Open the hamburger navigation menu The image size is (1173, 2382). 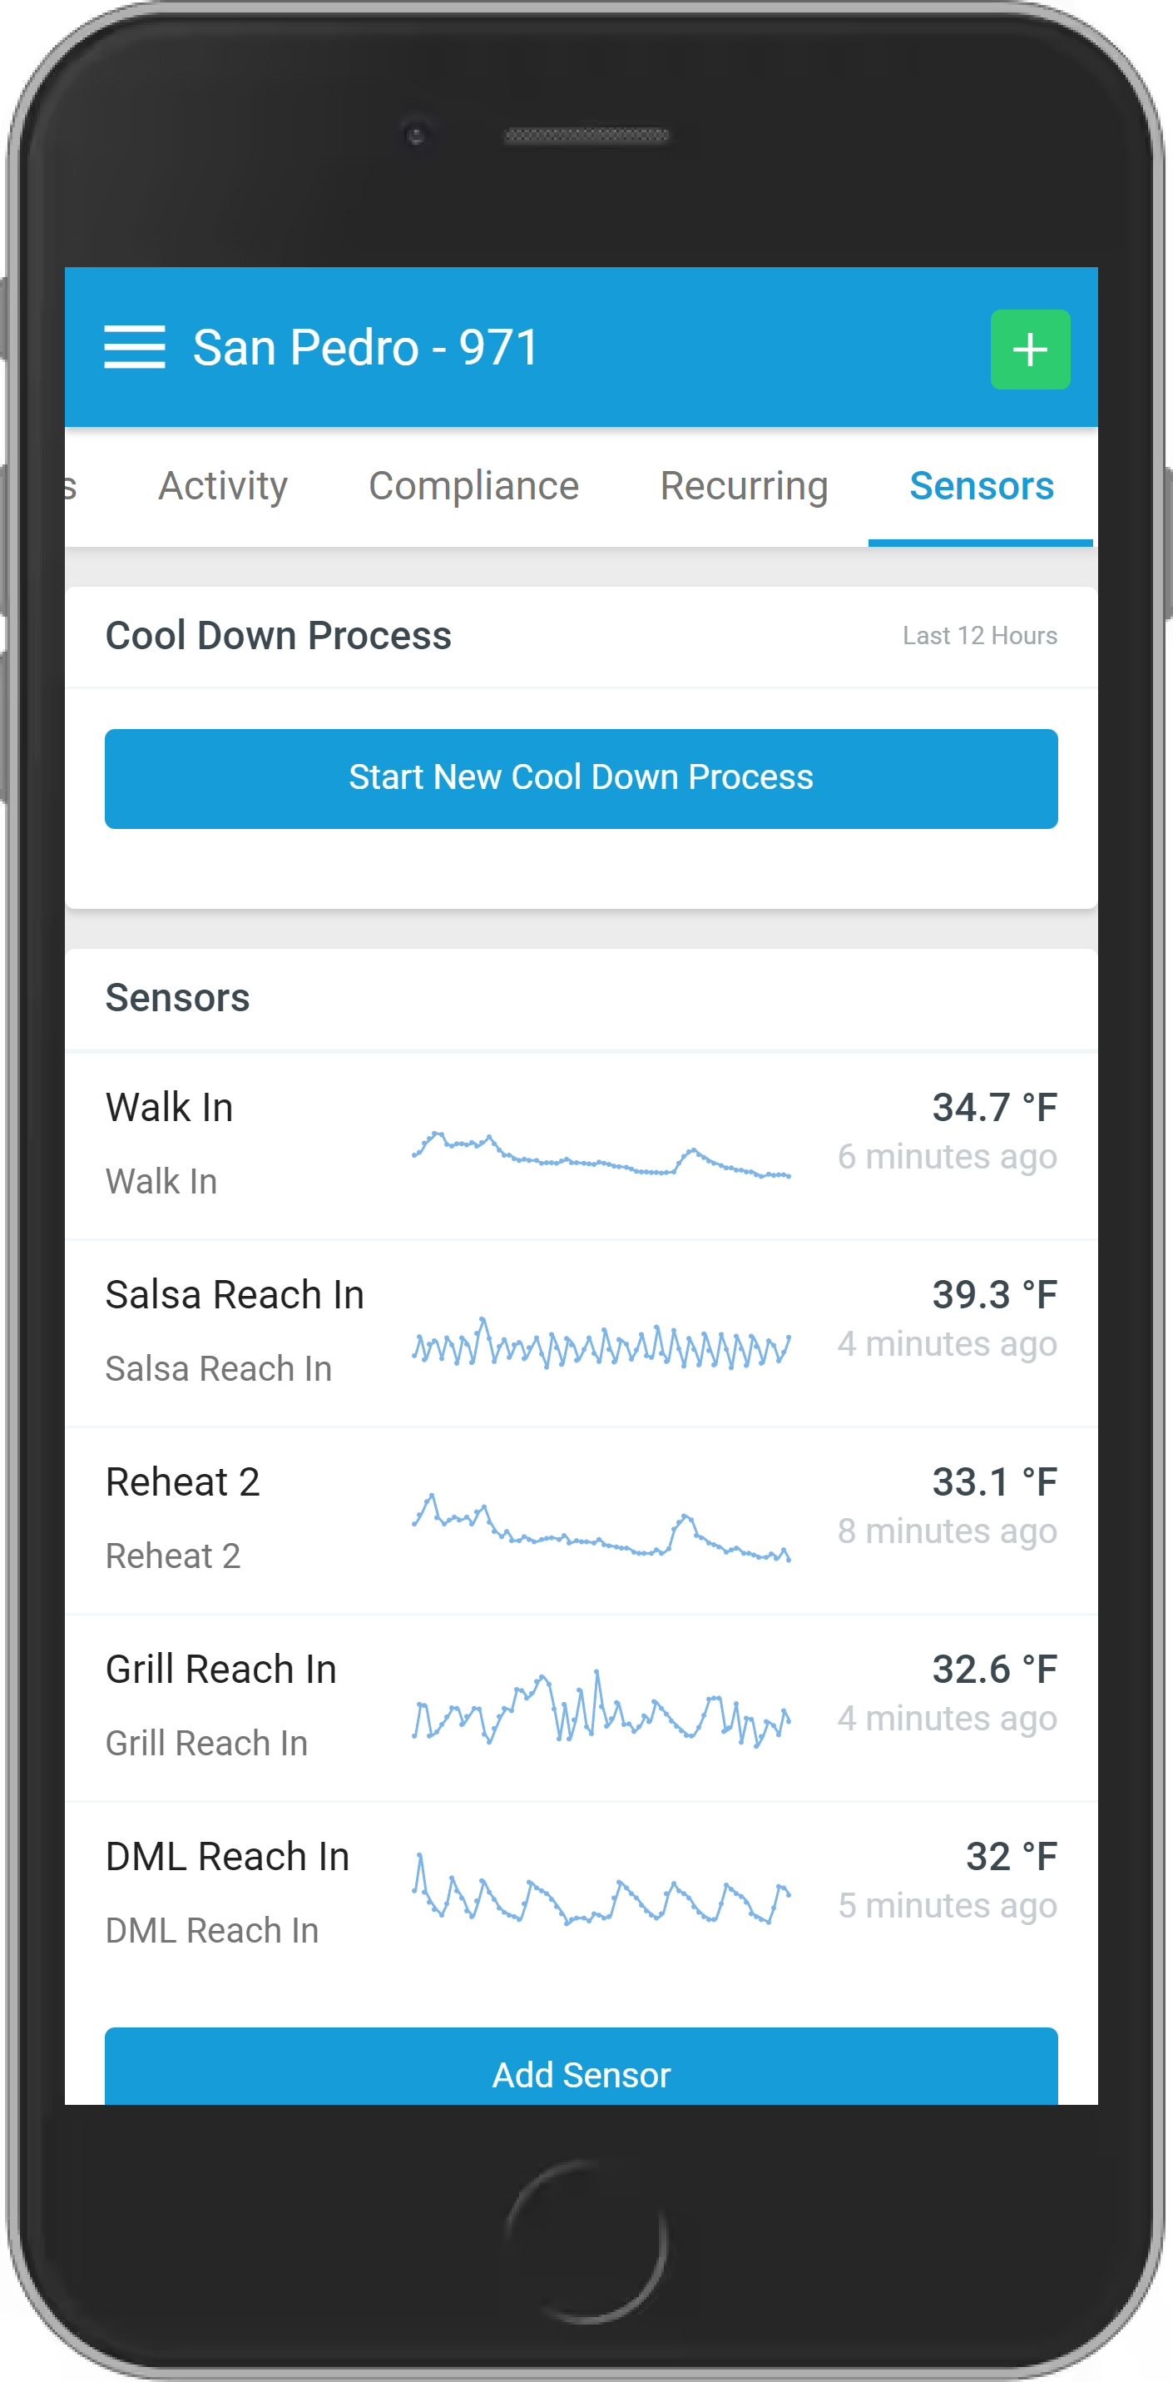pyautogui.click(x=133, y=348)
